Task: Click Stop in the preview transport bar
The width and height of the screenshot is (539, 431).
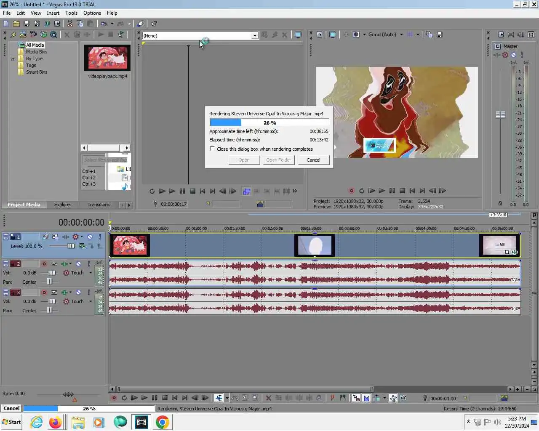Action: click(x=402, y=191)
